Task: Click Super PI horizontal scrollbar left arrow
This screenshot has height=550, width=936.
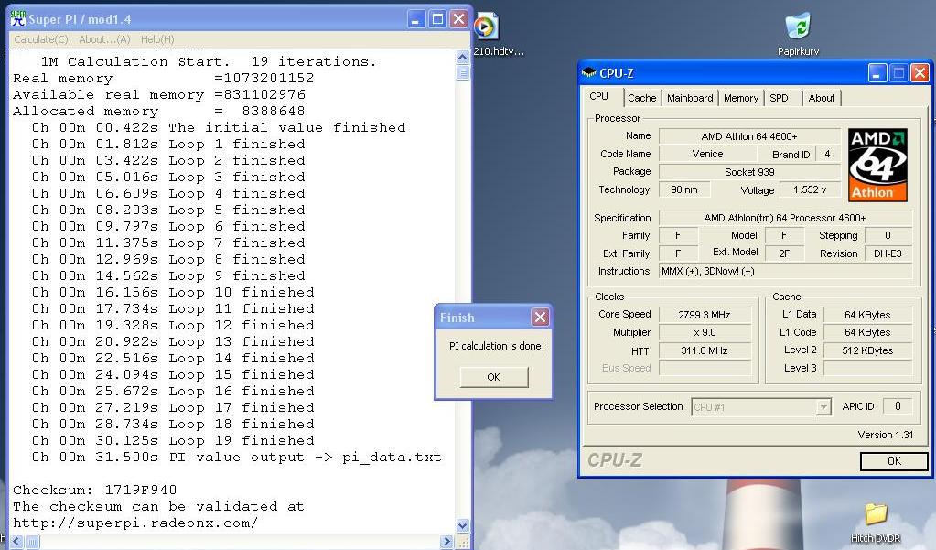Action: [16, 542]
